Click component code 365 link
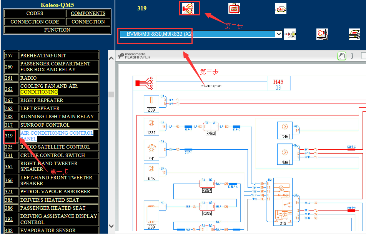This screenshot has width=366, height=234. [9, 166]
